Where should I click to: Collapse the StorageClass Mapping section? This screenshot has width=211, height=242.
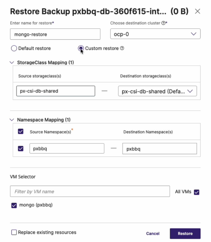(x=12, y=63)
